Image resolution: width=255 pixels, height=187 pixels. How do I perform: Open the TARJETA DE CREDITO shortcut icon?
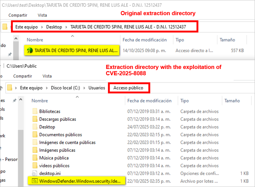click(x=30, y=50)
